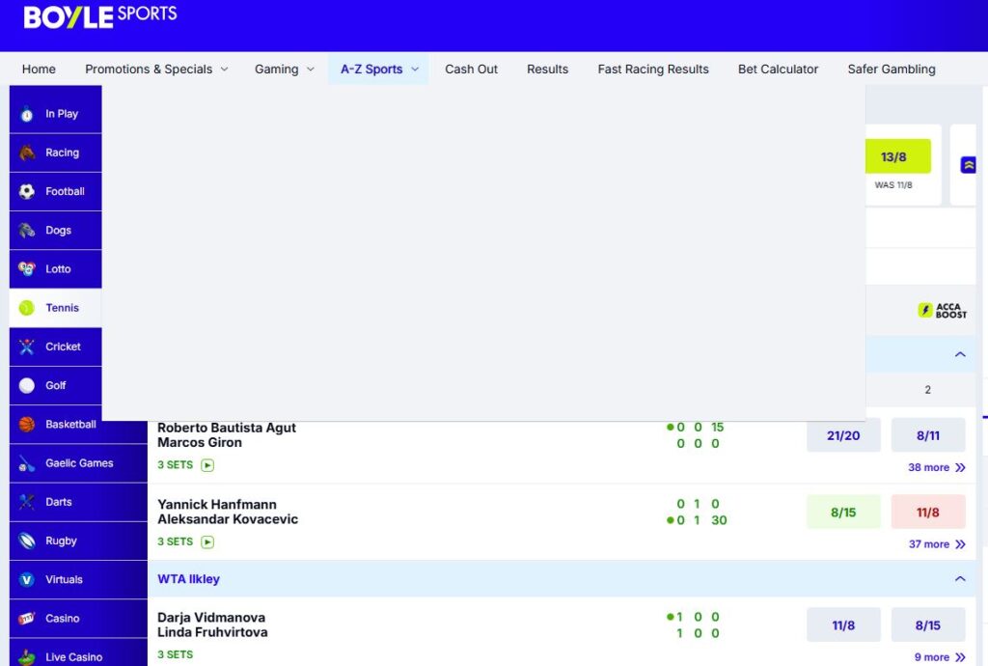
Task: Click the blue double-chevron icon near 13/8
Action: [x=968, y=165]
